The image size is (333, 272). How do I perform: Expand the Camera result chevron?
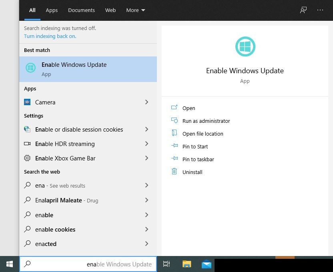[x=146, y=102]
